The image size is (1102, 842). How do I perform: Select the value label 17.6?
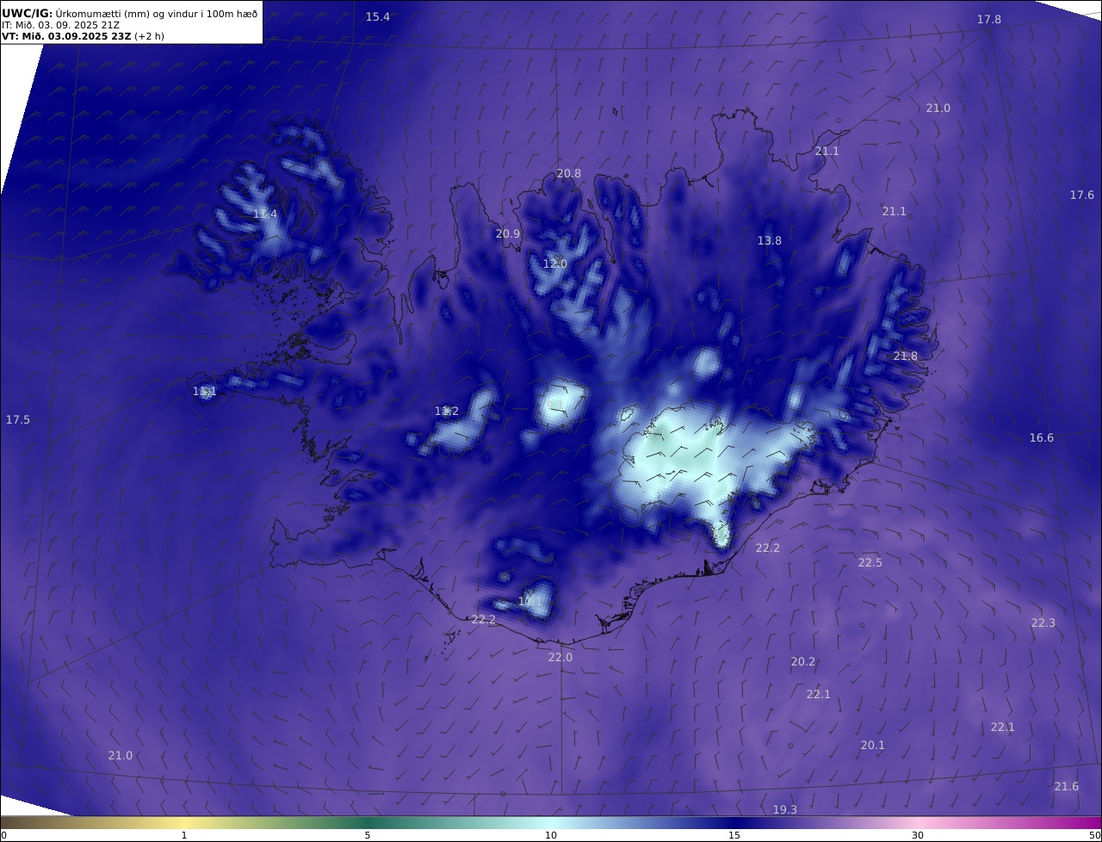point(1082,195)
